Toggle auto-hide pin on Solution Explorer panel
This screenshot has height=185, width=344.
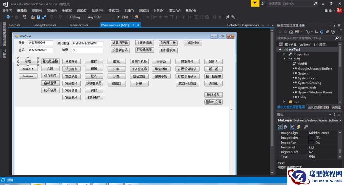point(335,25)
